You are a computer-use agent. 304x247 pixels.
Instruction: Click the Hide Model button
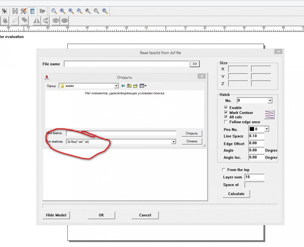[56, 215]
